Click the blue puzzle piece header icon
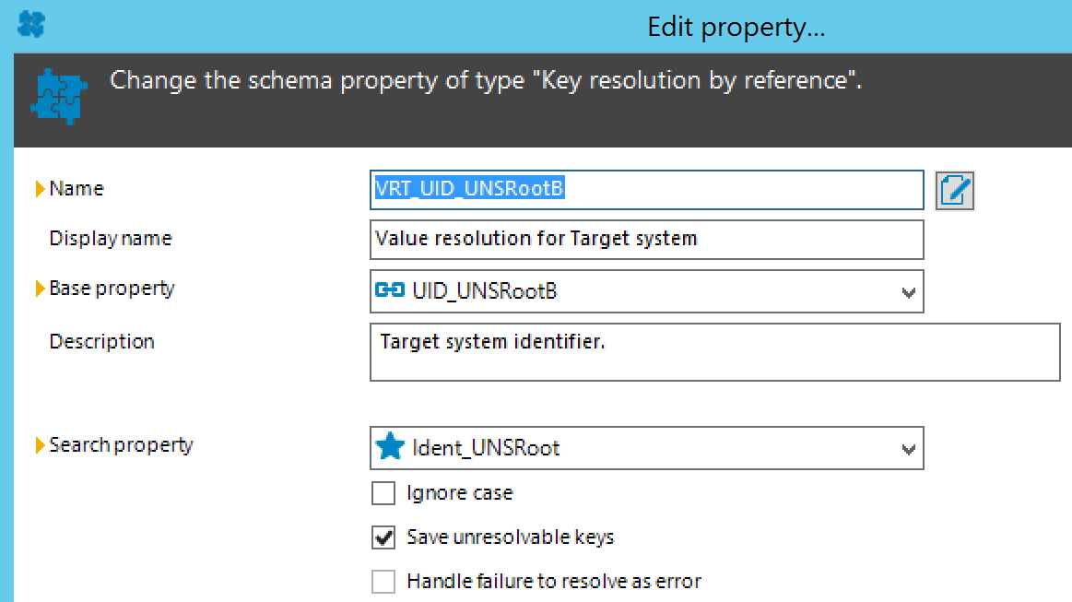Image resolution: width=1072 pixels, height=602 pixels. 59,96
